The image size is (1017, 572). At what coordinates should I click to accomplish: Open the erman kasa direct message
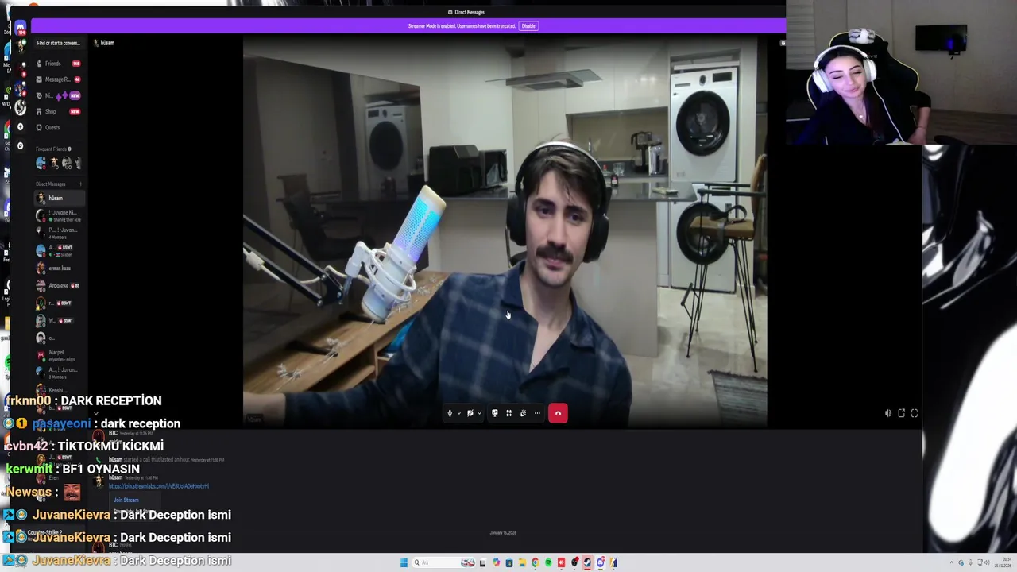click(x=58, y=269)
